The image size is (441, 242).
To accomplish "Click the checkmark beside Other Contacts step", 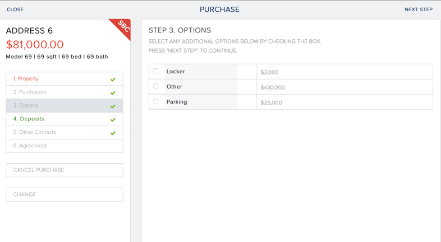I will [x=113, y=133].
